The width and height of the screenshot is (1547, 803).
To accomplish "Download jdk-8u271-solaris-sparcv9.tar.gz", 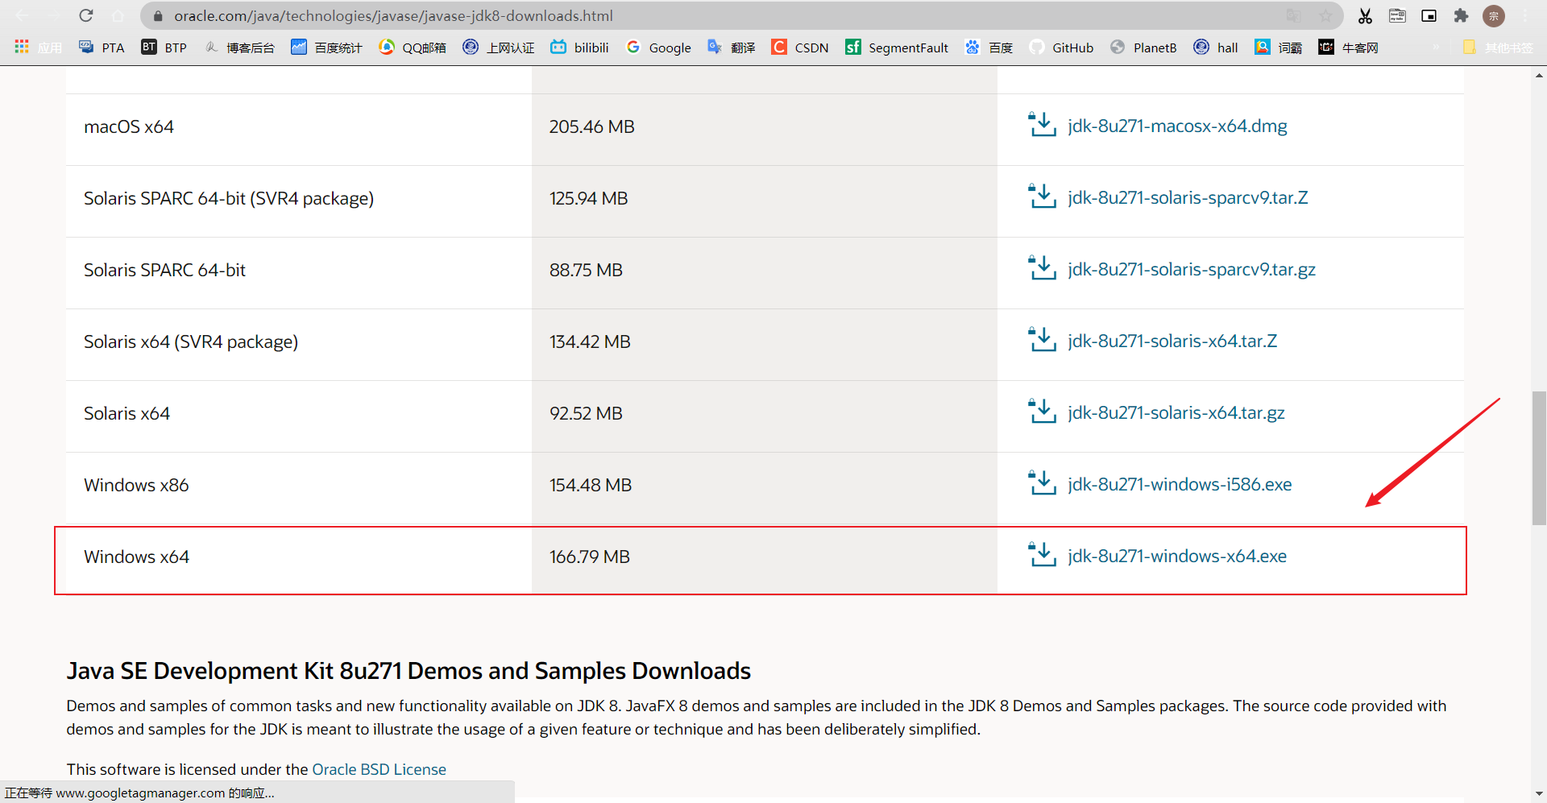I will click(1192, 269).
